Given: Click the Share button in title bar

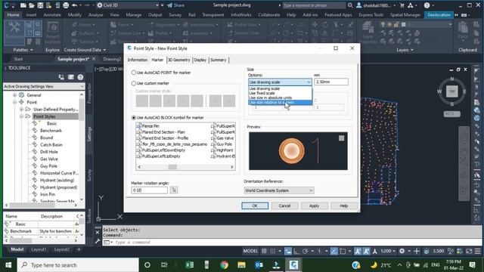Looking at the screenshot, I should tap(175, 5).
